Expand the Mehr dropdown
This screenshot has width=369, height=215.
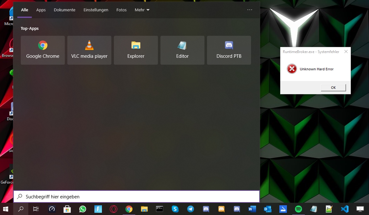click(142, 10)
